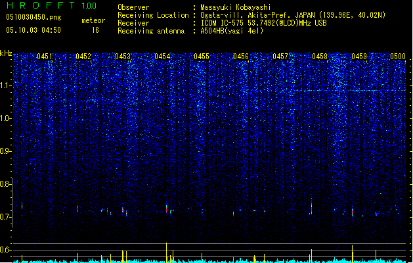Viewport: 413px width, 263px height.
Task: Click the tallest yellow intensity spike near 0454
Action: click(167, 252)
